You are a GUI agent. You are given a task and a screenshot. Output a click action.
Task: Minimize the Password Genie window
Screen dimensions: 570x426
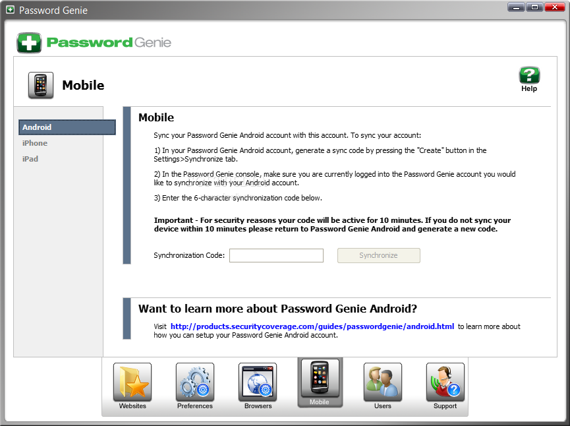tap(516, 7)
